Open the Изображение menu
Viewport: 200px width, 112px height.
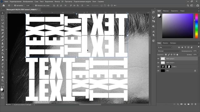(28, 2)
